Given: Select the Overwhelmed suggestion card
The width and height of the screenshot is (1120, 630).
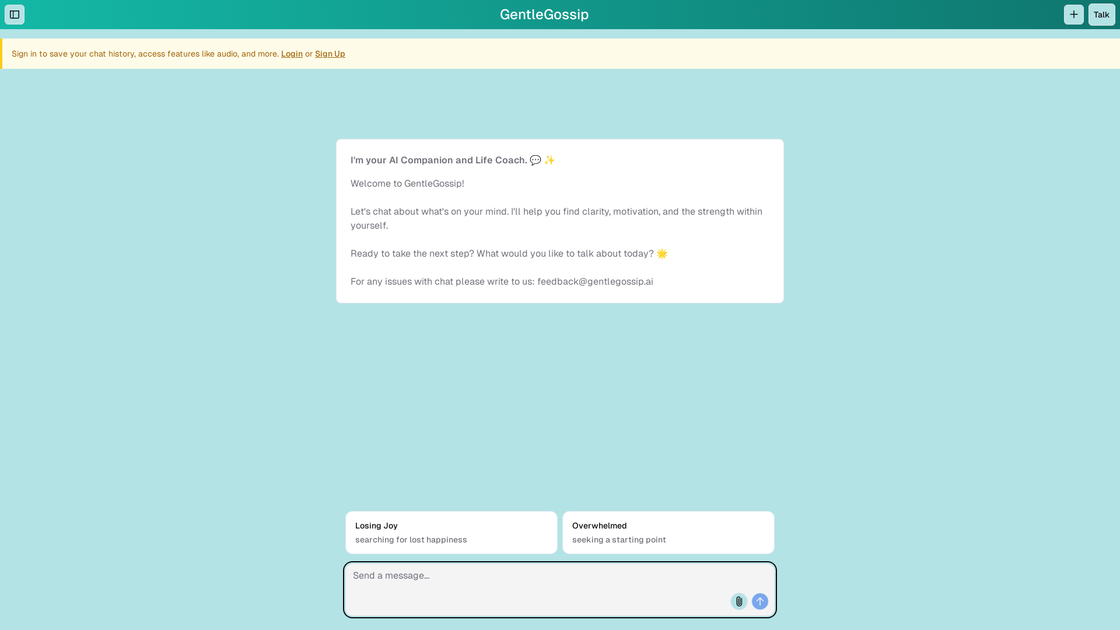Looking at the screenshot, I should 668,533.
